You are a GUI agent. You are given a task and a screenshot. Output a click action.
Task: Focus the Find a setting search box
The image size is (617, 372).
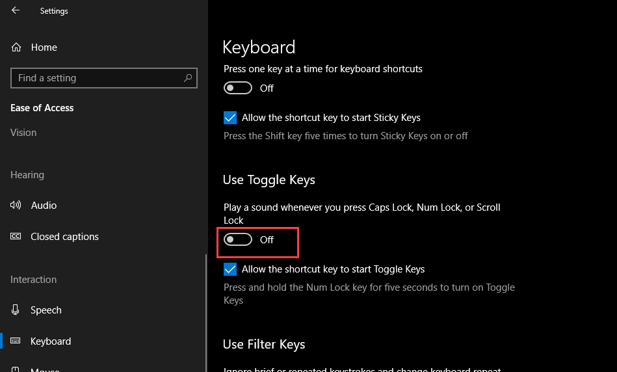click(98, 78)
